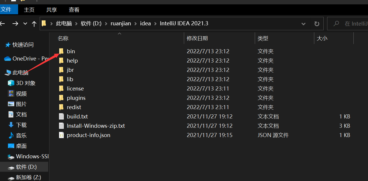Click the refresh button in address bar
Screen dimensions: 368x181
(x=317, y=24)
